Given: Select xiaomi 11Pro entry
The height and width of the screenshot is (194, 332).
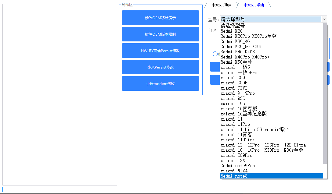Looking at the screenshot, I should pyautogui.click(x=272, y=124).
